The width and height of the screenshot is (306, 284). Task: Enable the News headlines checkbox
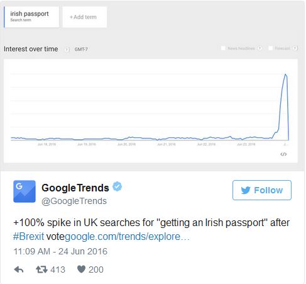click(223, 48)
